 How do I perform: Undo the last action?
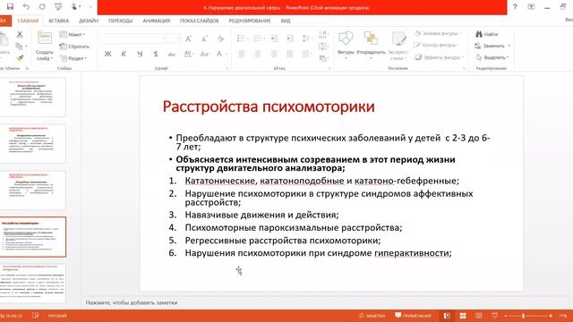pyautogui.click(x=26, y=6)
